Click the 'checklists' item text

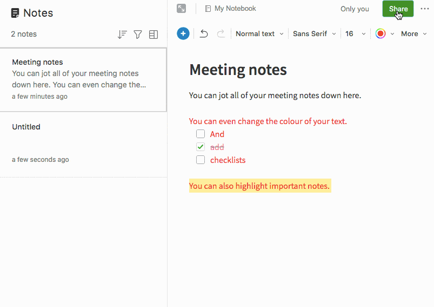228,160
